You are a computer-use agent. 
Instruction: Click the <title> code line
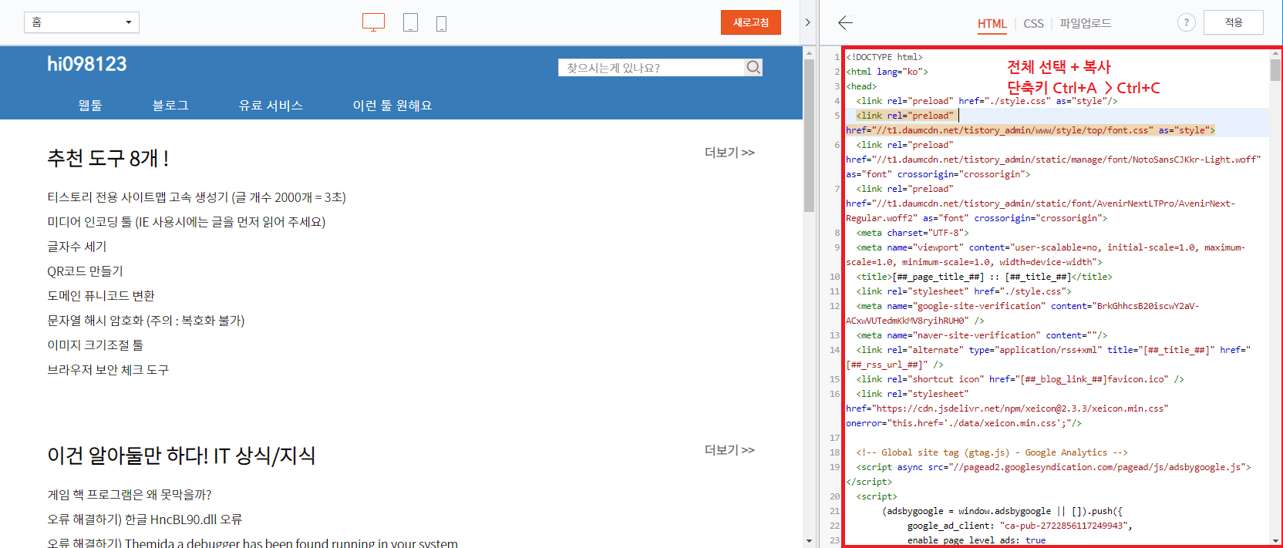(x=984, y=277)
